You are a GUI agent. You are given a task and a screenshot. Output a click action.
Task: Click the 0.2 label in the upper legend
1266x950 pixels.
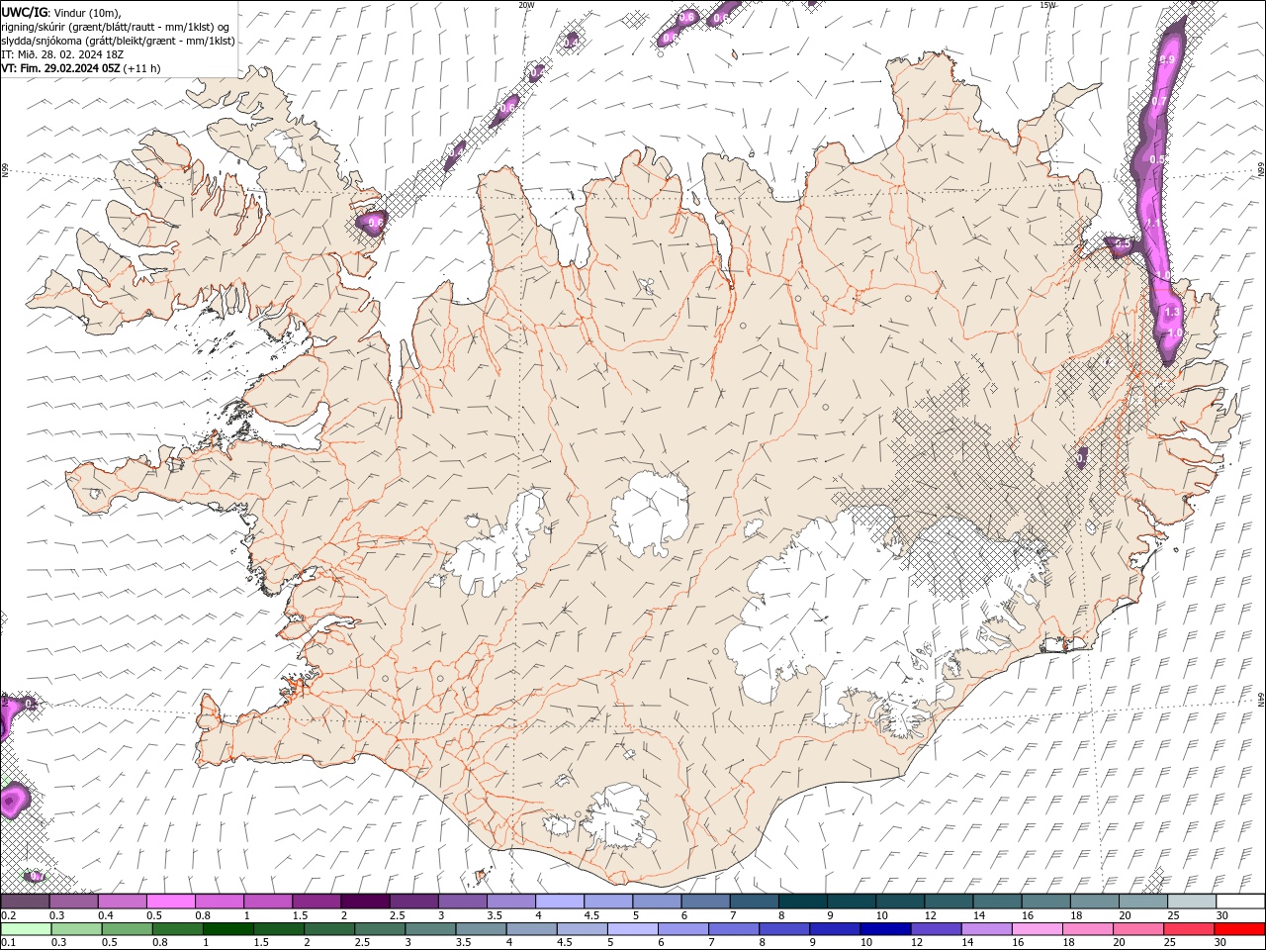pos(8,915)
